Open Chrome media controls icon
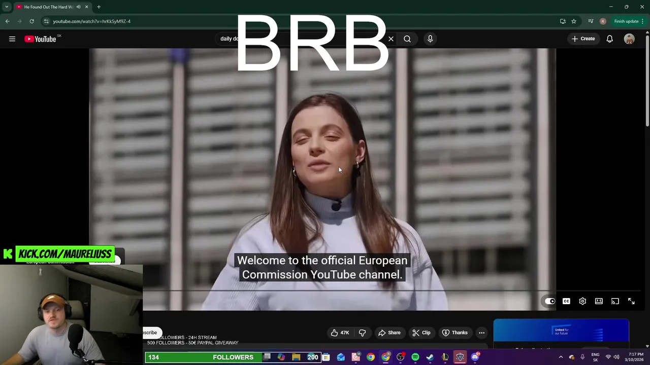Viewport: 650px width, 365px height. [591, 21]
